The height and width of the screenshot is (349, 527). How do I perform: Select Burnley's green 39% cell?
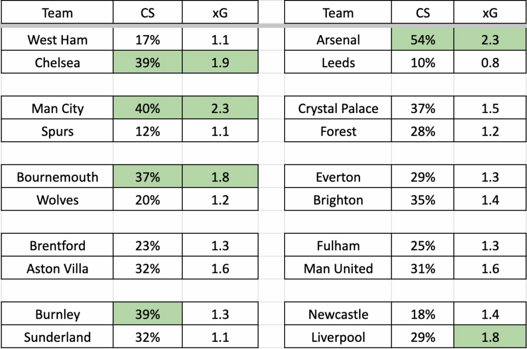148,314
